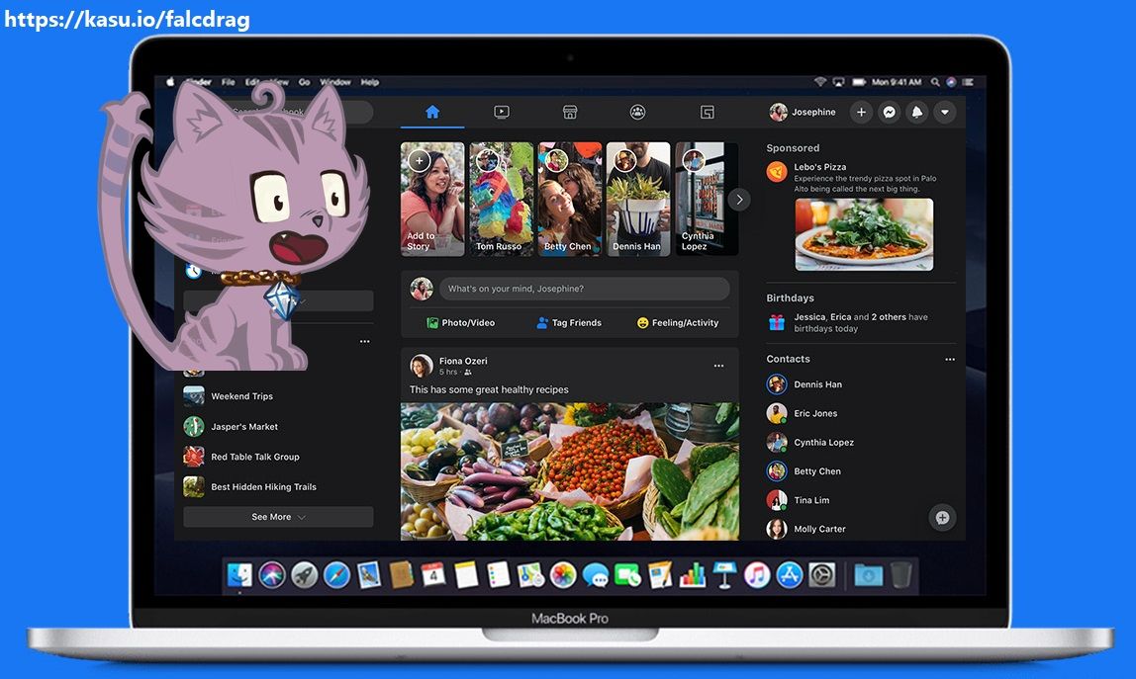The width and height of the screenshot is (1136, 679).
Task: Open Pages from the dock
Action: coord(660,575)
